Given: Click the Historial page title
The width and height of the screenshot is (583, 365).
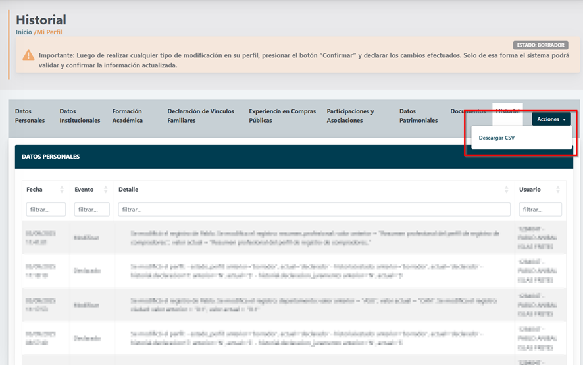Looking at the screenshot, I should pos(41,20).
